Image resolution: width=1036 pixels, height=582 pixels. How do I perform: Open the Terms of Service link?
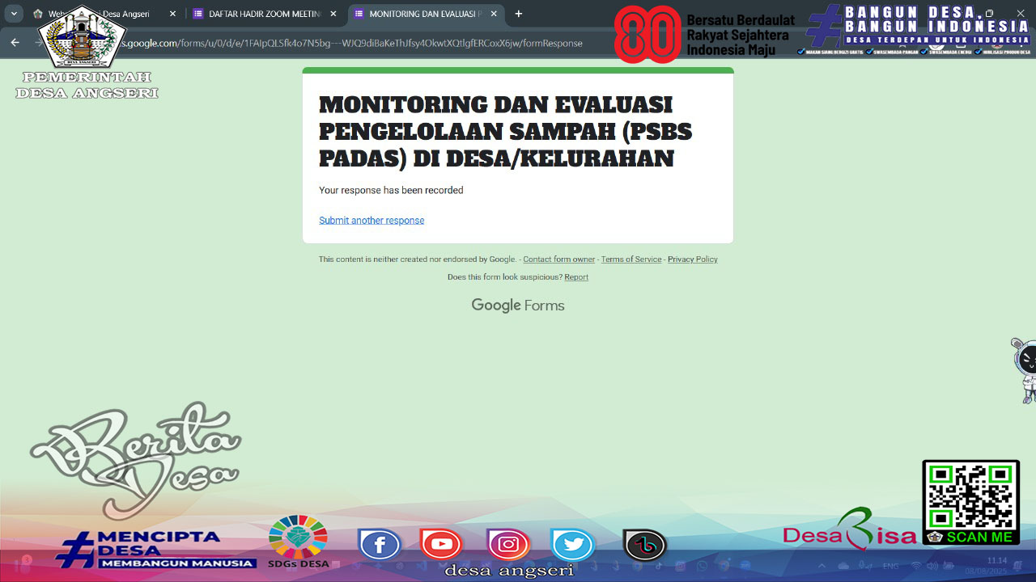631,259
